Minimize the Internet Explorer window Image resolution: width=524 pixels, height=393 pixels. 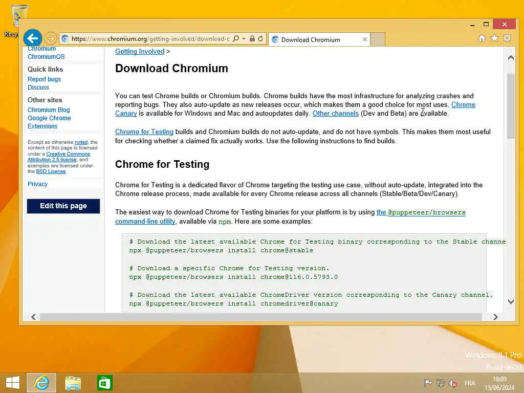point(472,25)
